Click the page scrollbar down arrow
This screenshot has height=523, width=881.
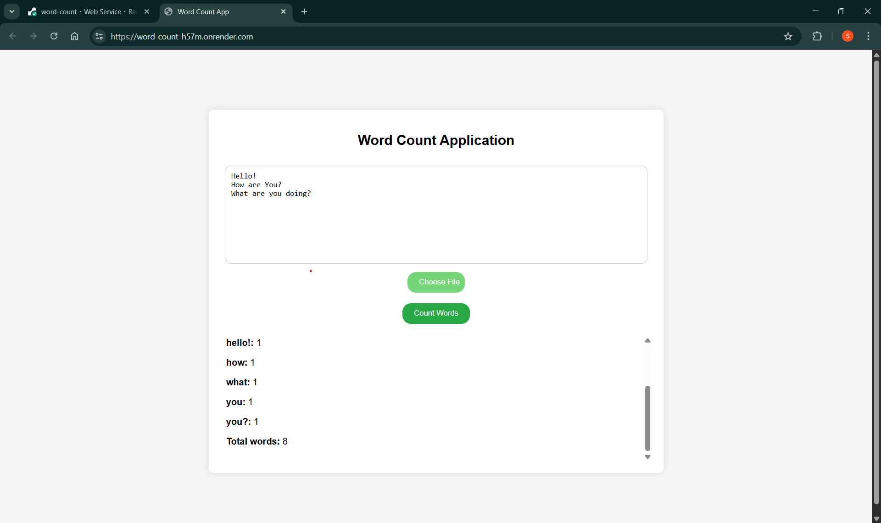click(876, 518)
